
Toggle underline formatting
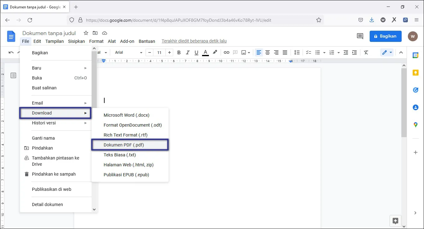coord(196,52)
